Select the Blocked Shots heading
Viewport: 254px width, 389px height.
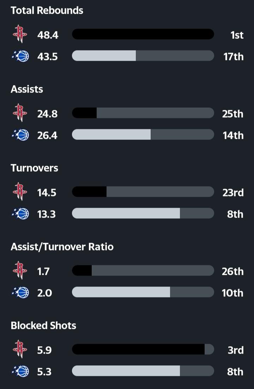point(43,325)
